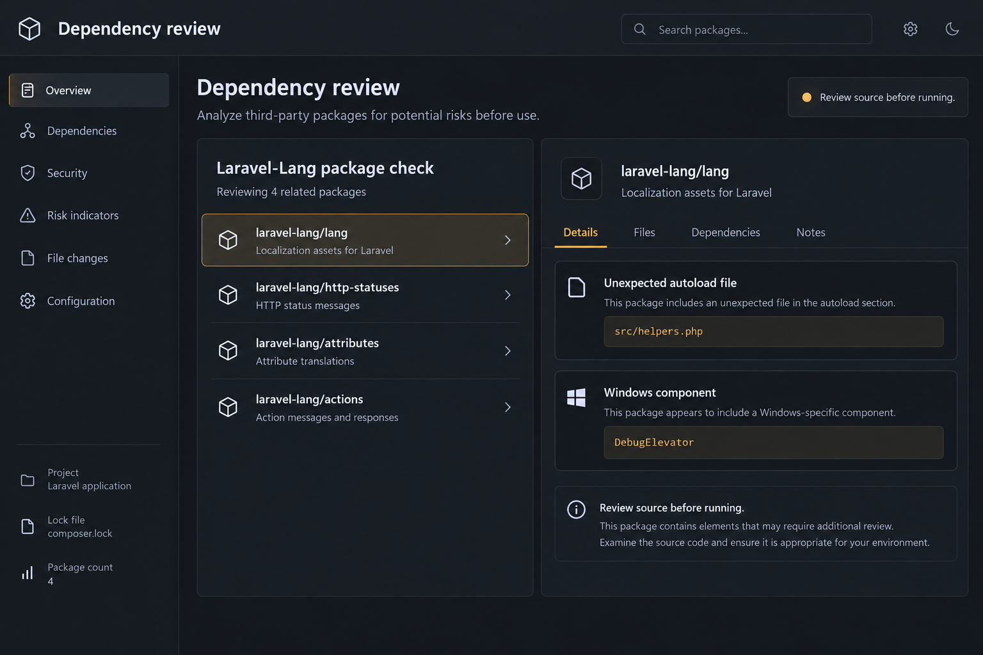
Task: Expand laravel-lang/attributes row chevron
Action: (x=507, y=351)
